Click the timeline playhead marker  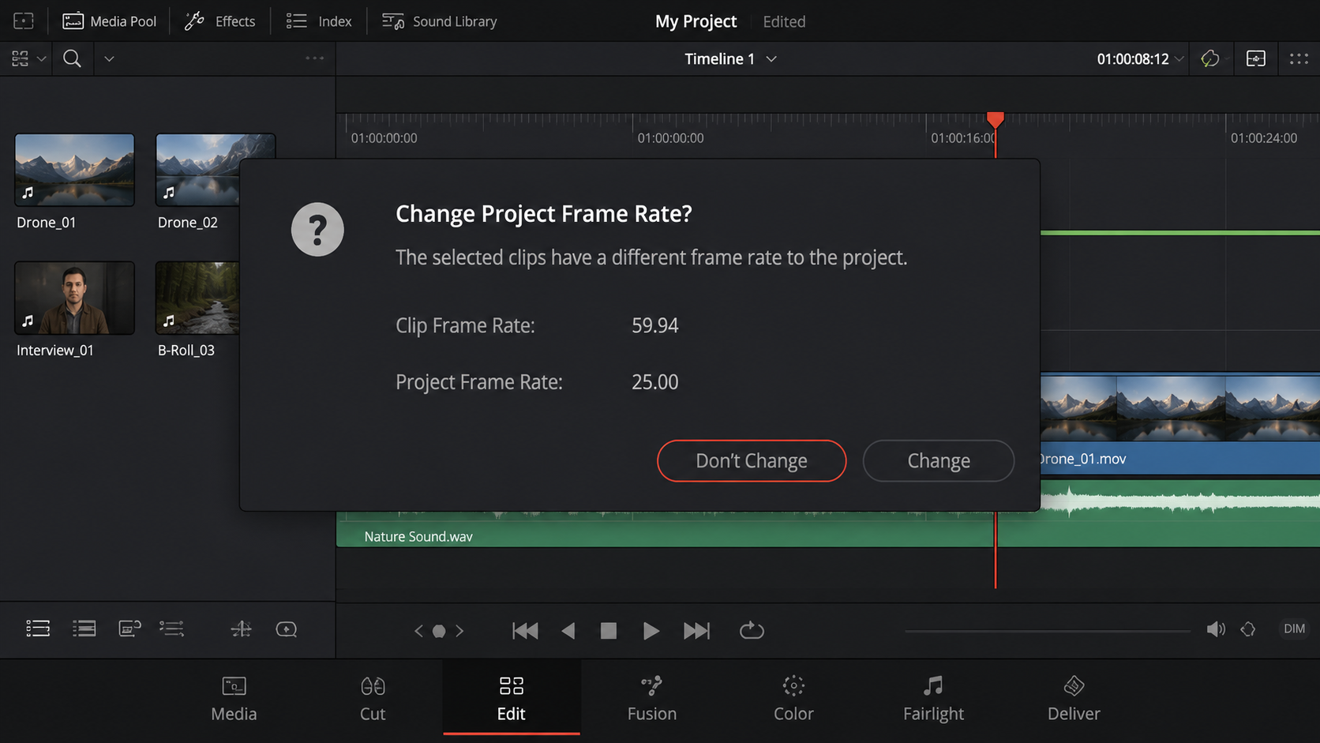pyautogui.click(x=995, y=120)
